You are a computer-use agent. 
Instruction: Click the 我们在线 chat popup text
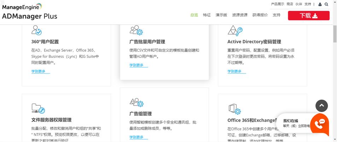(x=291, y=121)
